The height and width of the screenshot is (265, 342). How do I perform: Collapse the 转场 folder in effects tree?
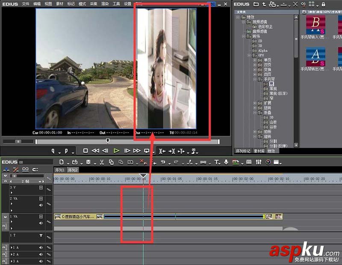pyautogui.click(x=244, y=36)
